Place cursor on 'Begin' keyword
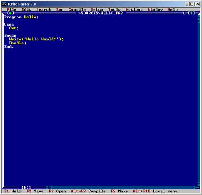This screenshot has width=202, height=195. 10,35
